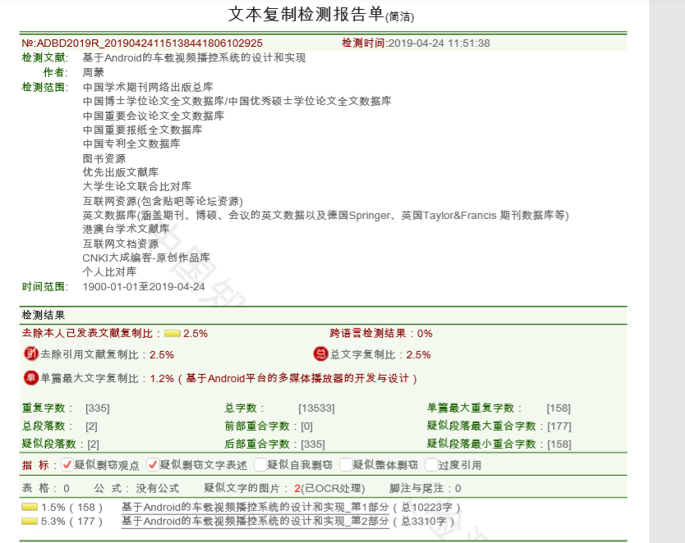Click 中国重要报纸全文数据库 entry
The image size is (685, 543).
point(142,130)
